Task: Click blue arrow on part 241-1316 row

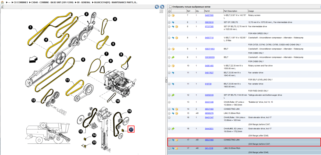Action: [173, 148]
